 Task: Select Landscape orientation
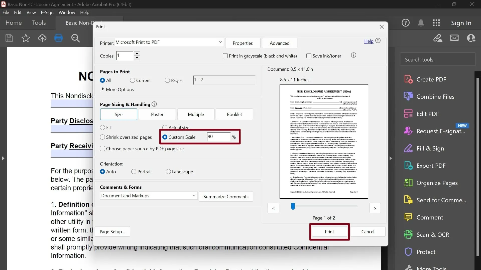coord(169,172)
